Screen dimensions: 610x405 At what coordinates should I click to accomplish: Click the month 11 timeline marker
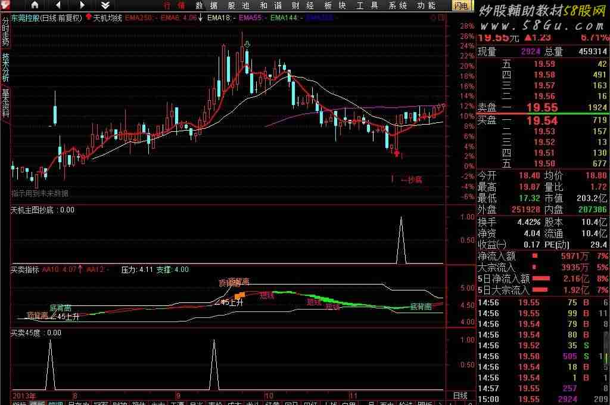coord(353,395)
